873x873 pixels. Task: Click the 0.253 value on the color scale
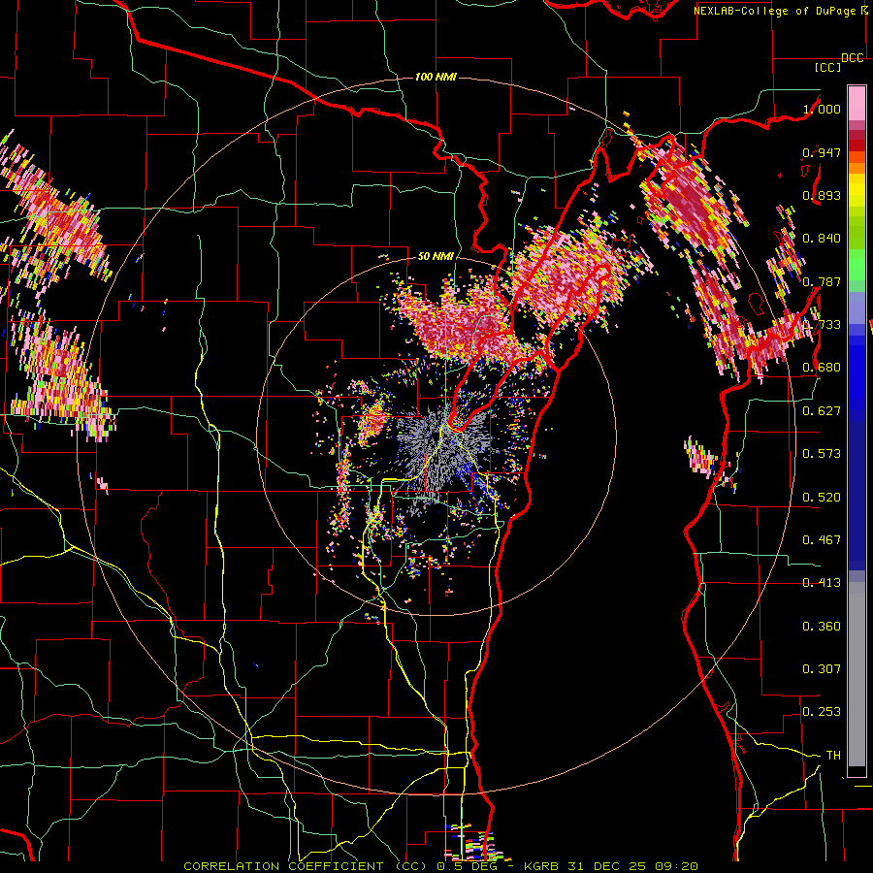click(x=822, y=712)
